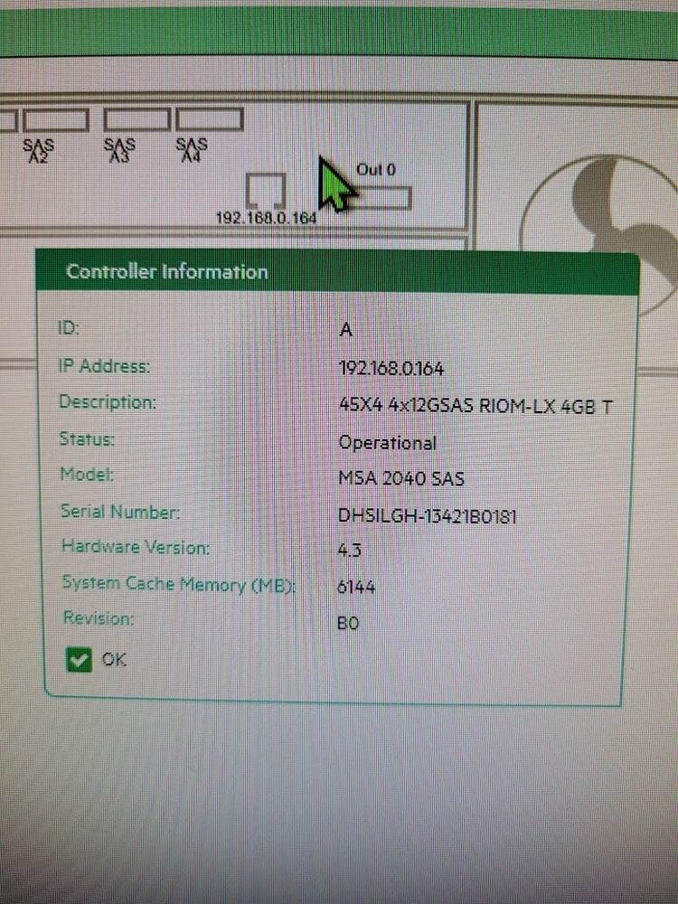Click the green checkmark beside OK

pos(79,660)
